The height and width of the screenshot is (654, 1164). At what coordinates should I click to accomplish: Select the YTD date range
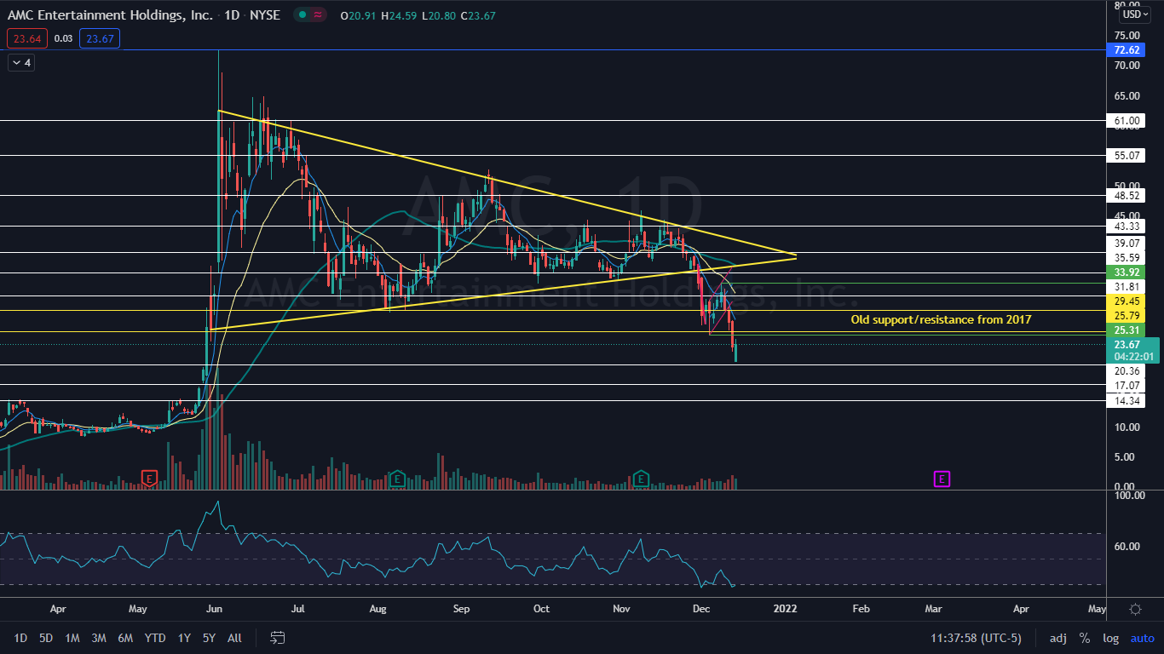(155, 638)
